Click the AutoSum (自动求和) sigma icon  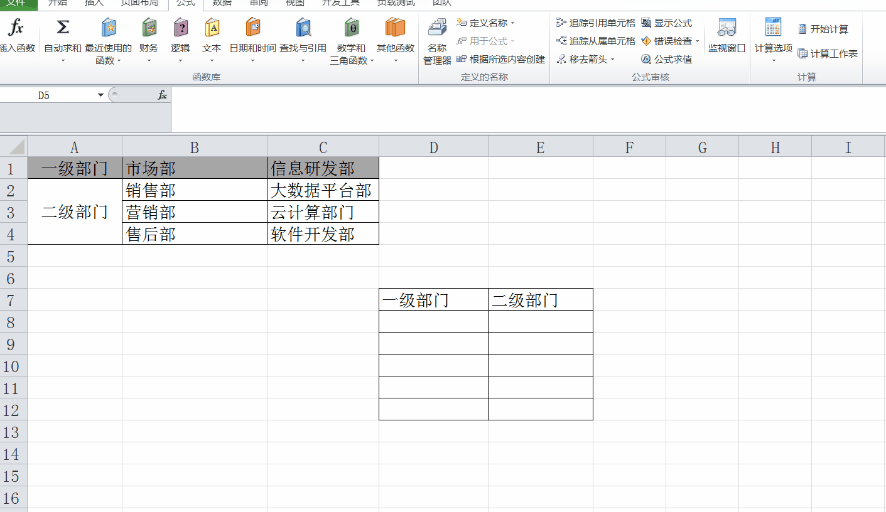pos(63,28)
